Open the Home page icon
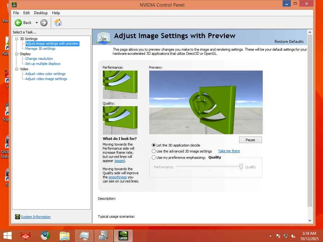 coord(58,23)
